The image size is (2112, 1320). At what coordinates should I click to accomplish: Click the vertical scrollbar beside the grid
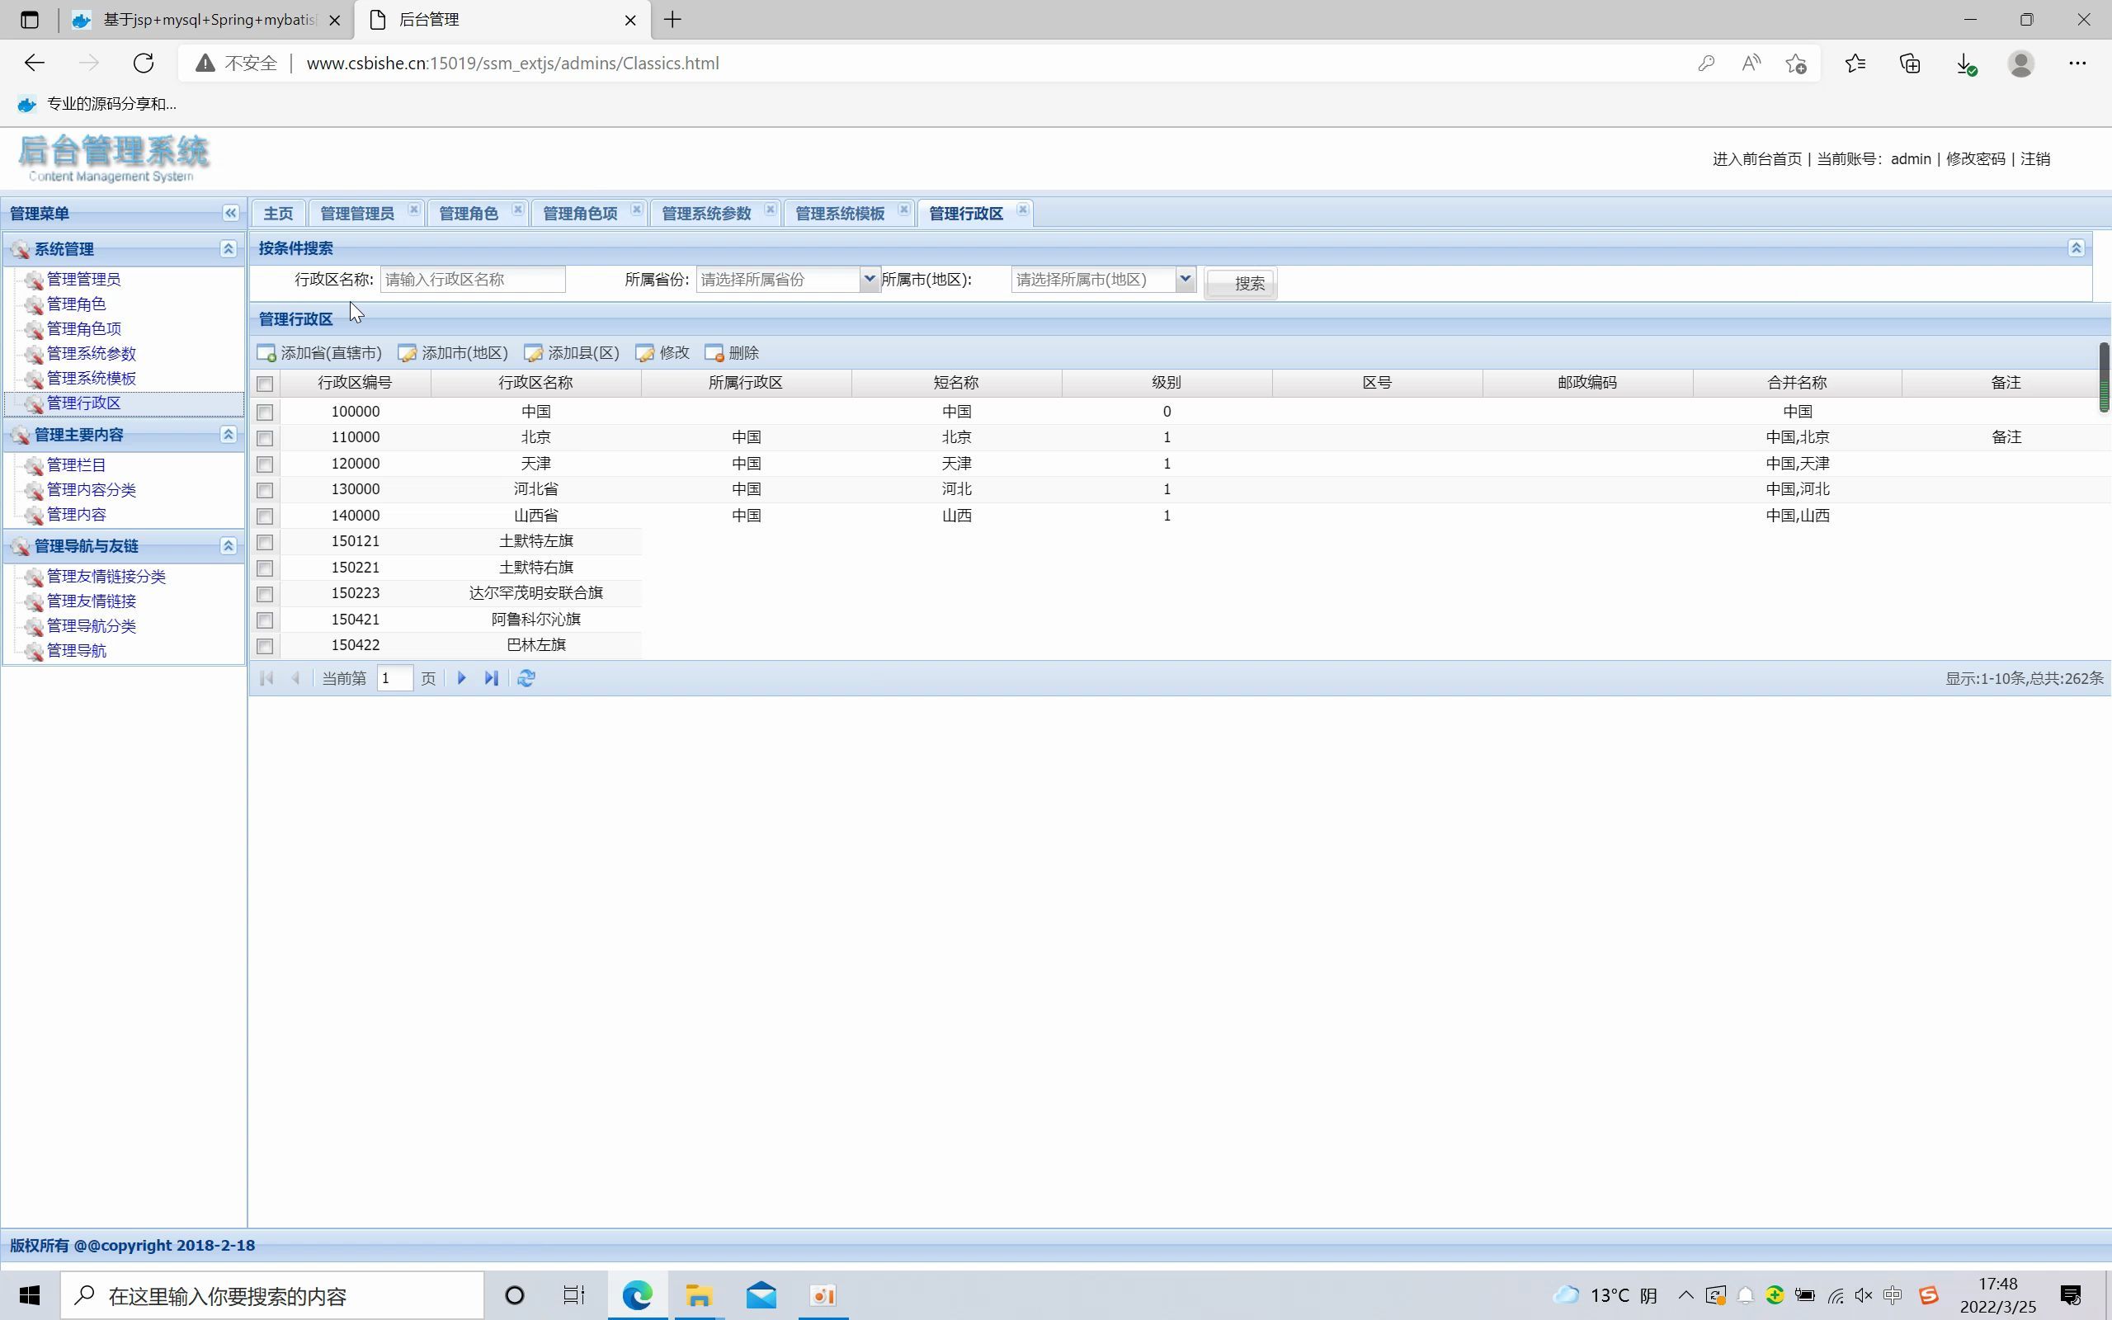point(2104,378)
